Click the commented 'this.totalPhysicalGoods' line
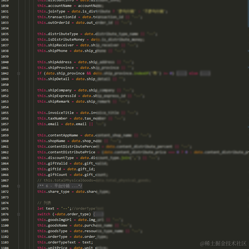 click(94, 180)
